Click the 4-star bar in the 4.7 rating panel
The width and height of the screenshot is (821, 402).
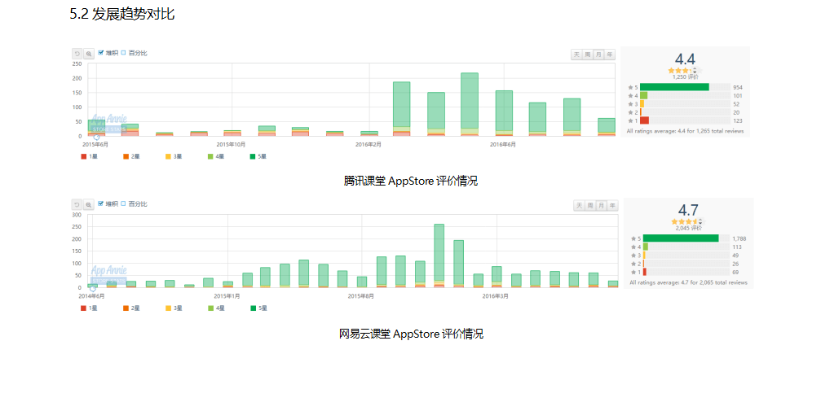(646, 247)
